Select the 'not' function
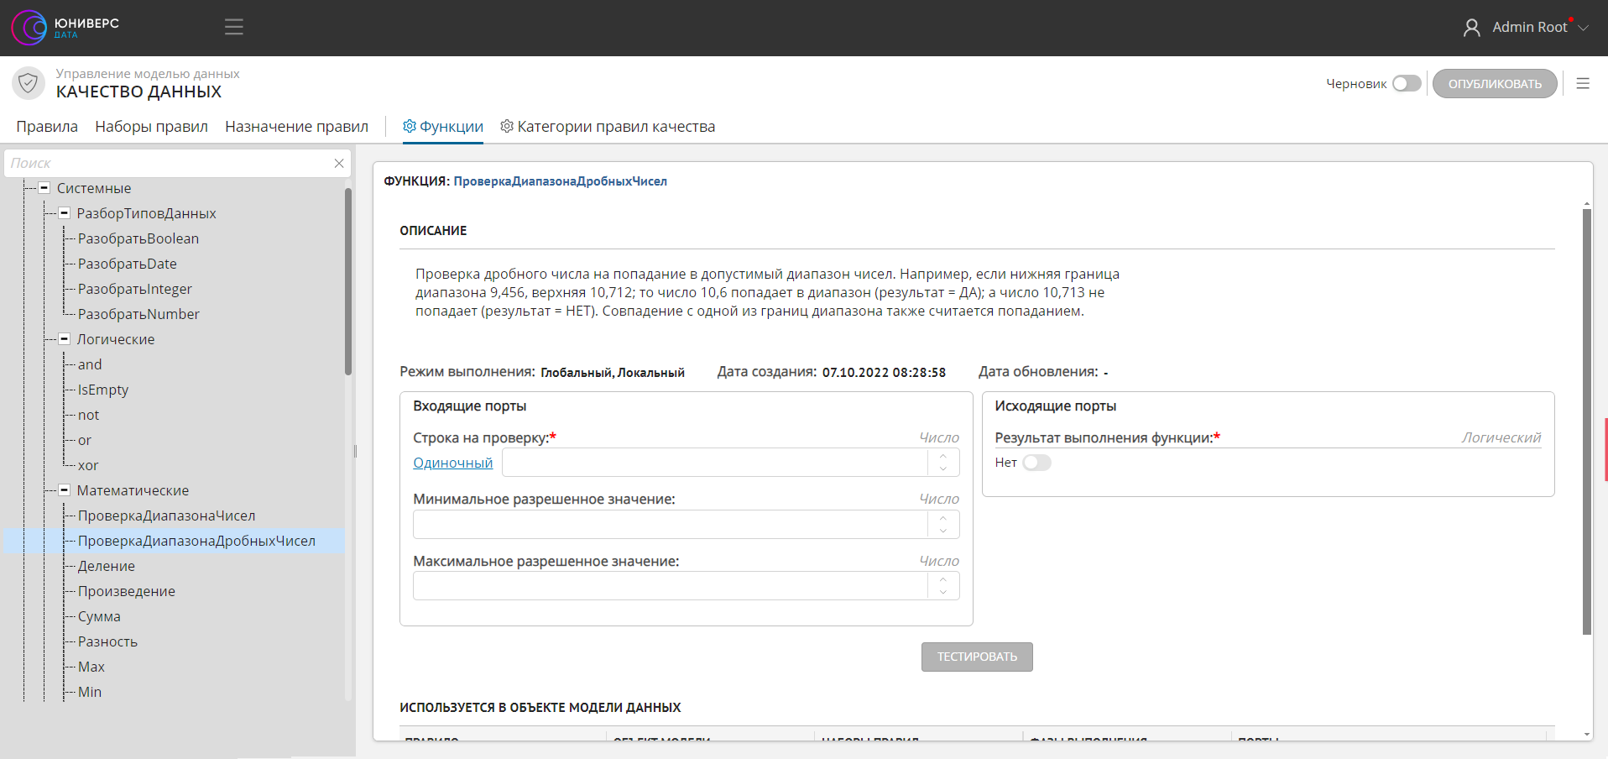 coord(88,415)
